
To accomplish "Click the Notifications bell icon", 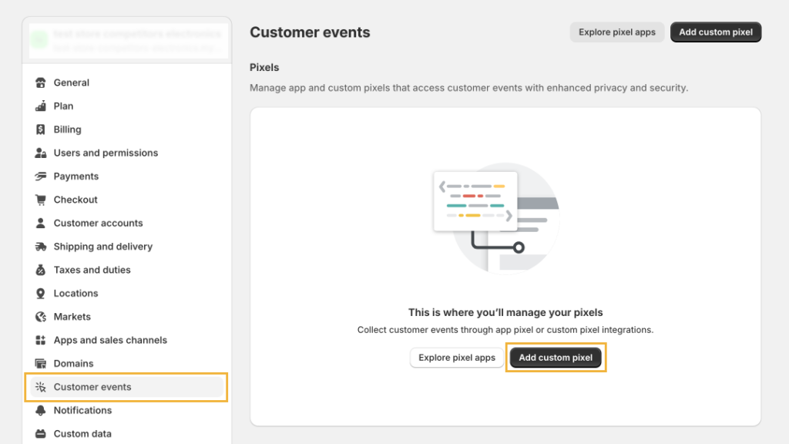I will (41, 410).
